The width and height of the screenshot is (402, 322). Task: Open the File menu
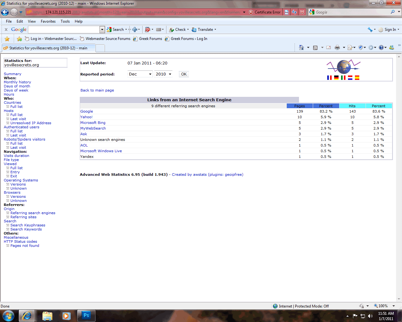[x=9, y=21]
